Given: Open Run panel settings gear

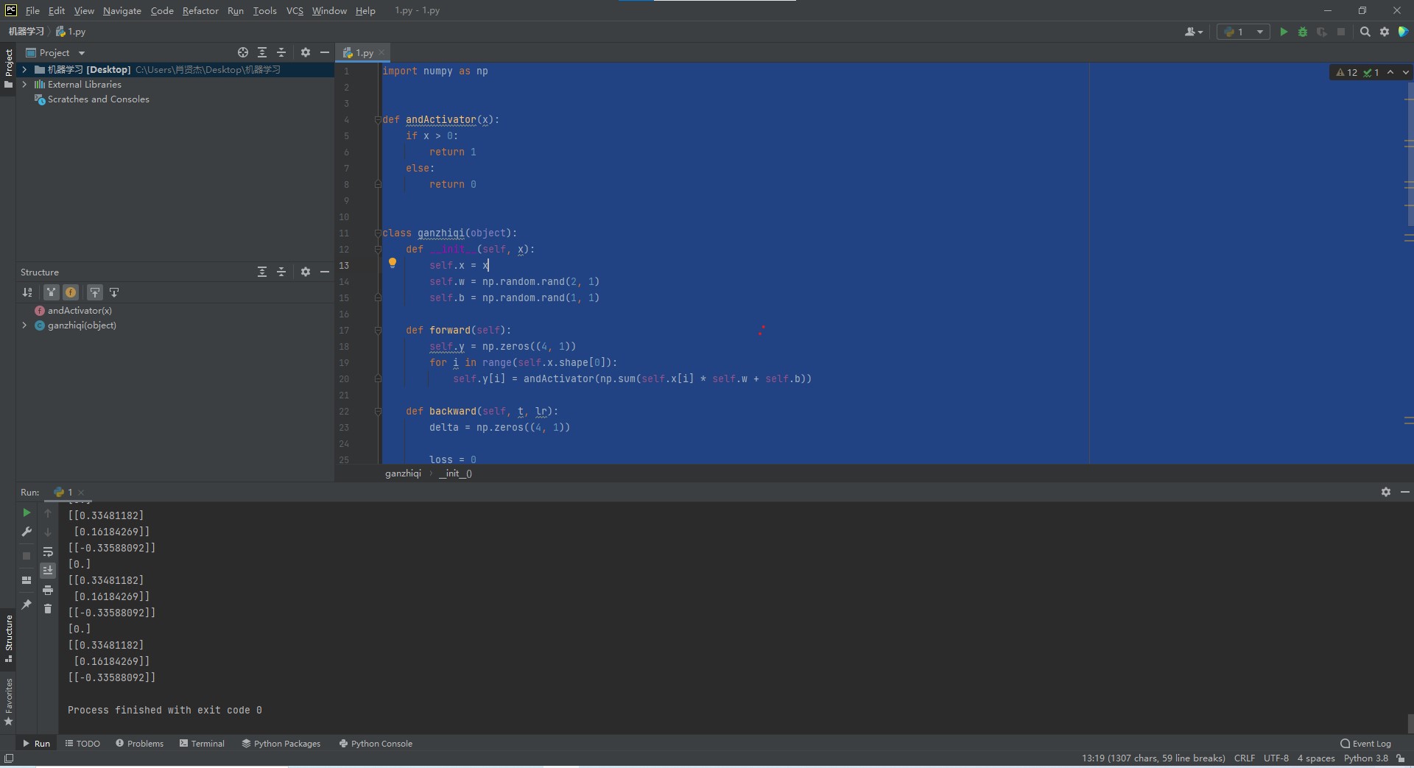Looking at the screenshot, I should [1386, 492].
